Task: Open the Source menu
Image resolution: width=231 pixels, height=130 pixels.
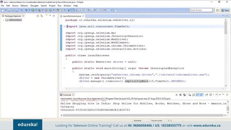Action: pyautogui.click(x=15, y=6)
